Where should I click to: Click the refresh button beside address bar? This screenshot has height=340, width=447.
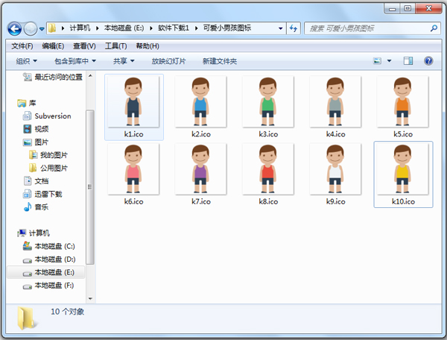point(296,28)
